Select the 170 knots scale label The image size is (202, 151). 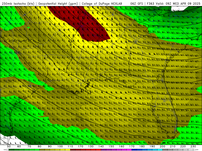132,146
